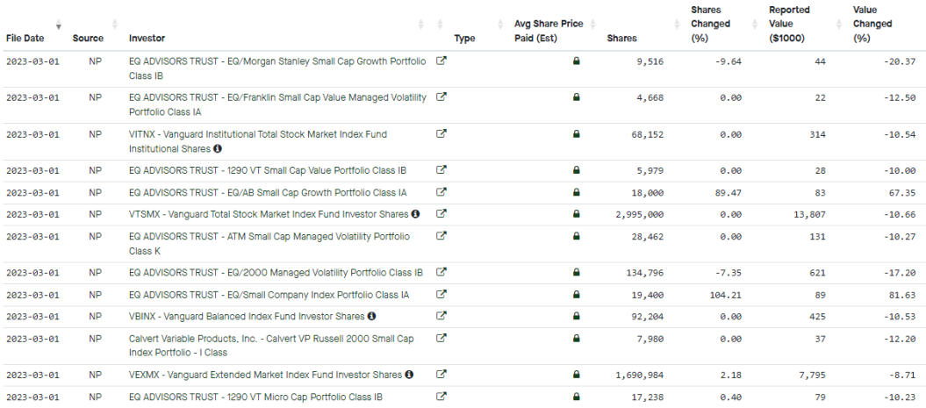Sort by Shares Changed (%) column
The width and height of the screenshot is (926, 408).
click(x=755, y=25)
